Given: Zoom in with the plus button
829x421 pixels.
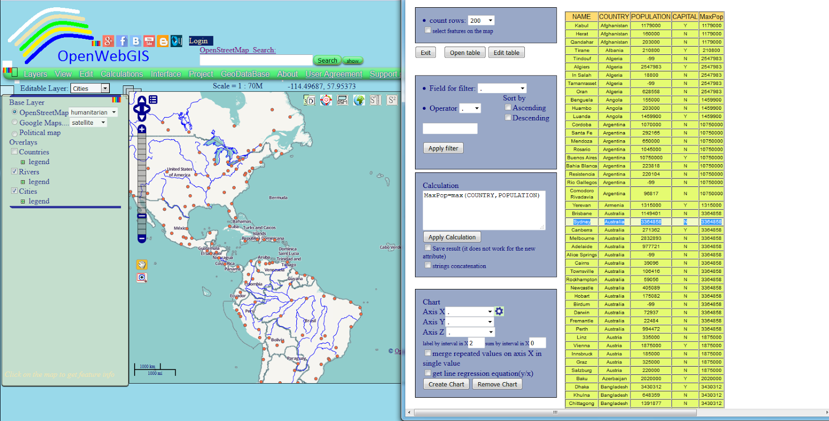Looking at the screenshot, I should point(141,129).
